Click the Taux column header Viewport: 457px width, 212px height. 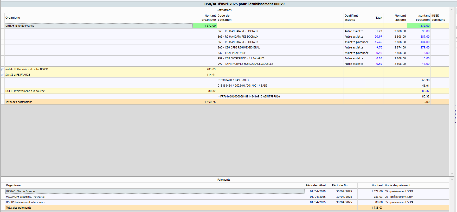[x=377, y=18]
